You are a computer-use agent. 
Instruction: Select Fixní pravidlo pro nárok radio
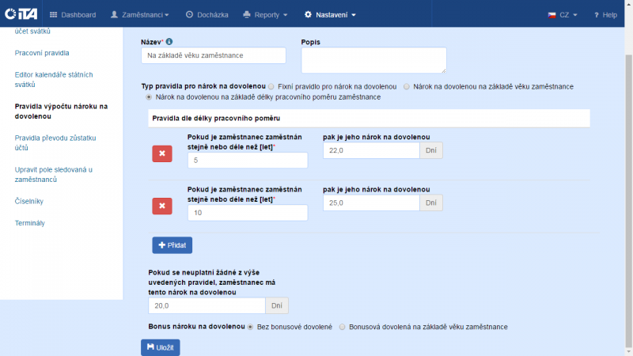click(272, 85)
